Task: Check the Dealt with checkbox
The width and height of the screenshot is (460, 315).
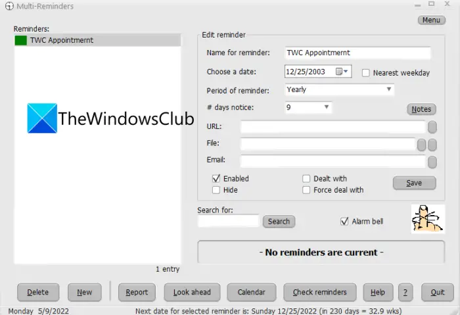Action: click(x=306, y=178)
